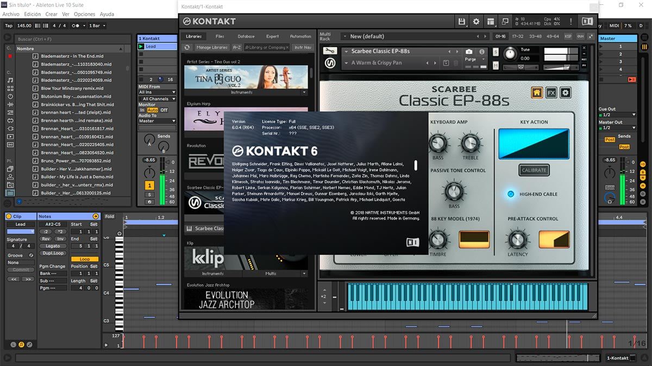Open Instruments category in Ableton browser
The height and width of the screenshot is (366, 652).
tap(10, 96)
